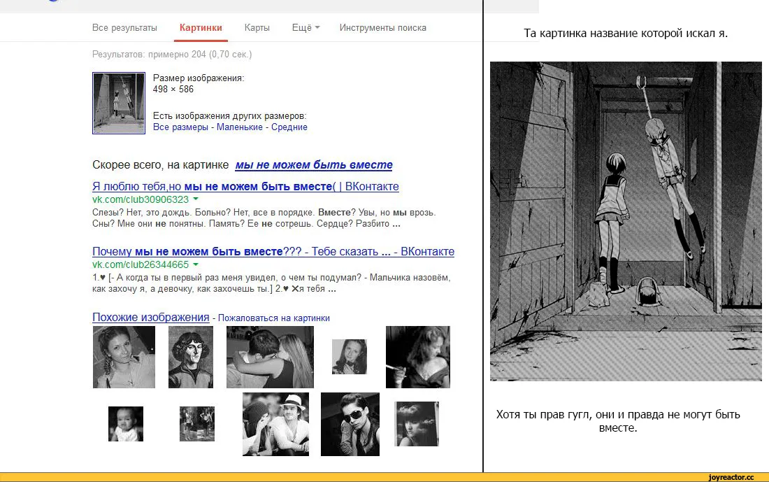
Task: Click the searched image thumbnail
Action: tap(119, 103)
